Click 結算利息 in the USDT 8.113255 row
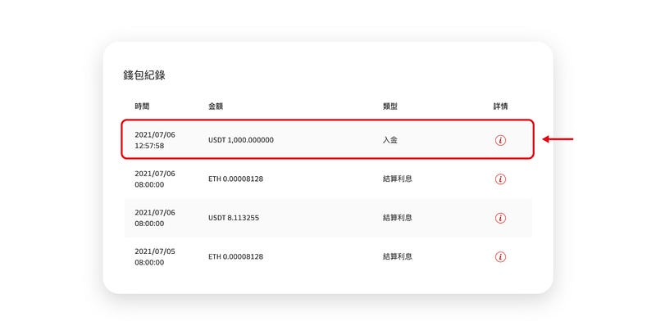 (x=398, y=218)
